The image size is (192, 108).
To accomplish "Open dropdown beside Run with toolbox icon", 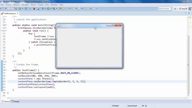I will [x=57, y=9].
